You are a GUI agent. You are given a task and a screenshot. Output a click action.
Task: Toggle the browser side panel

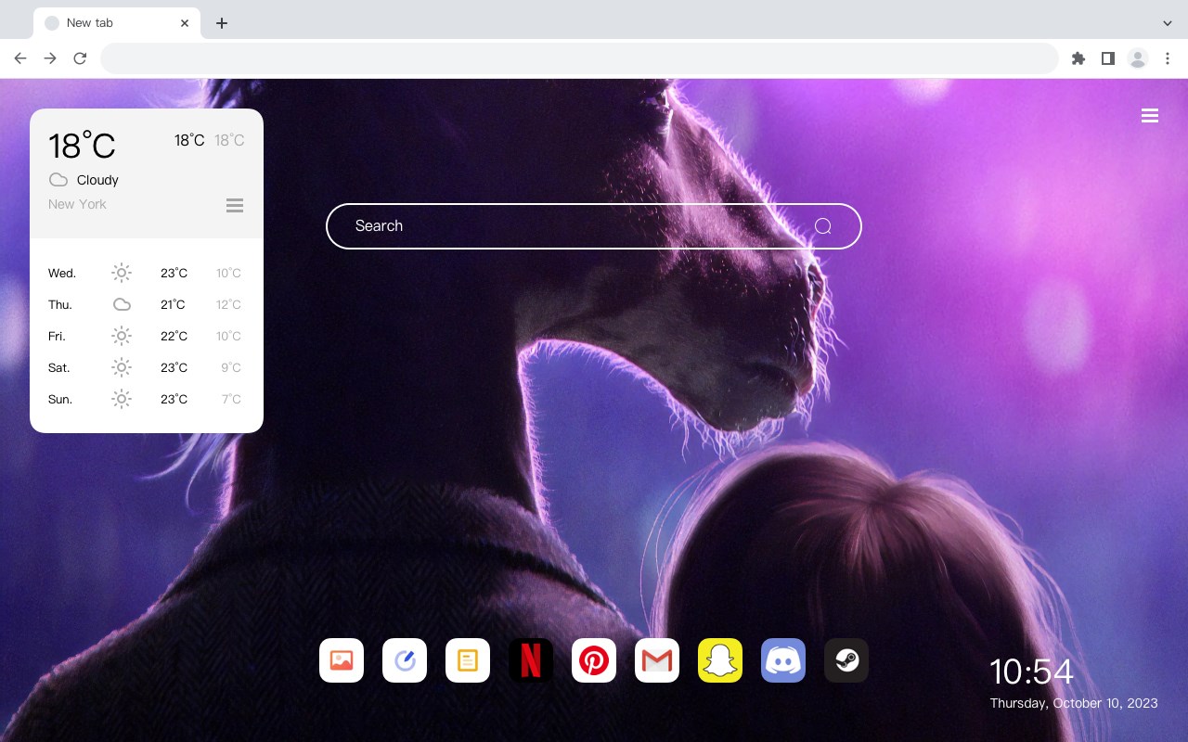pos(1107,58)
